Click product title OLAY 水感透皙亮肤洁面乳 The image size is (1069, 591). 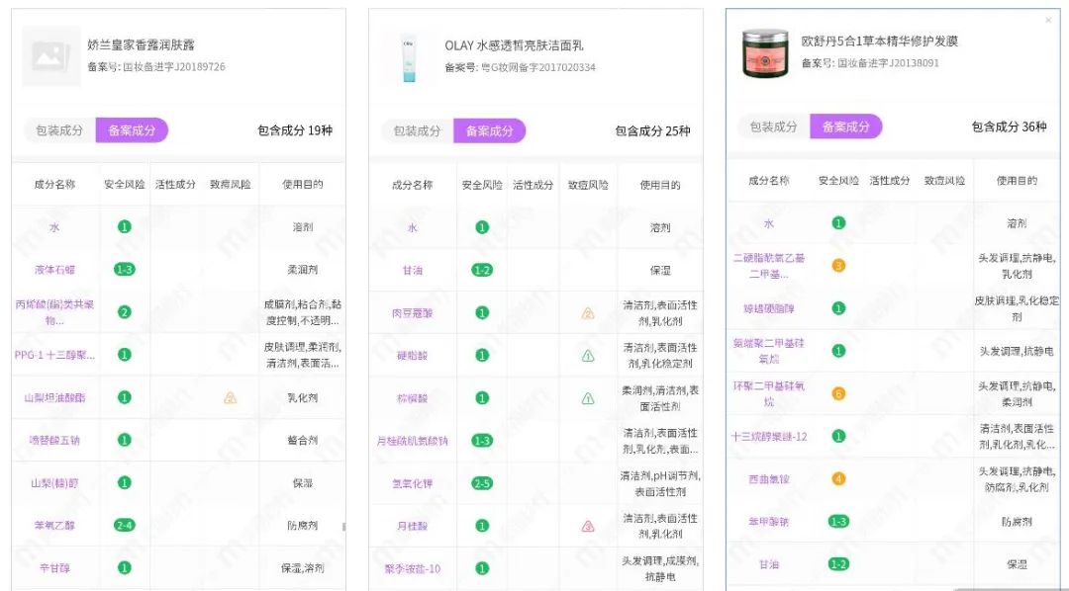click(514, 45)
